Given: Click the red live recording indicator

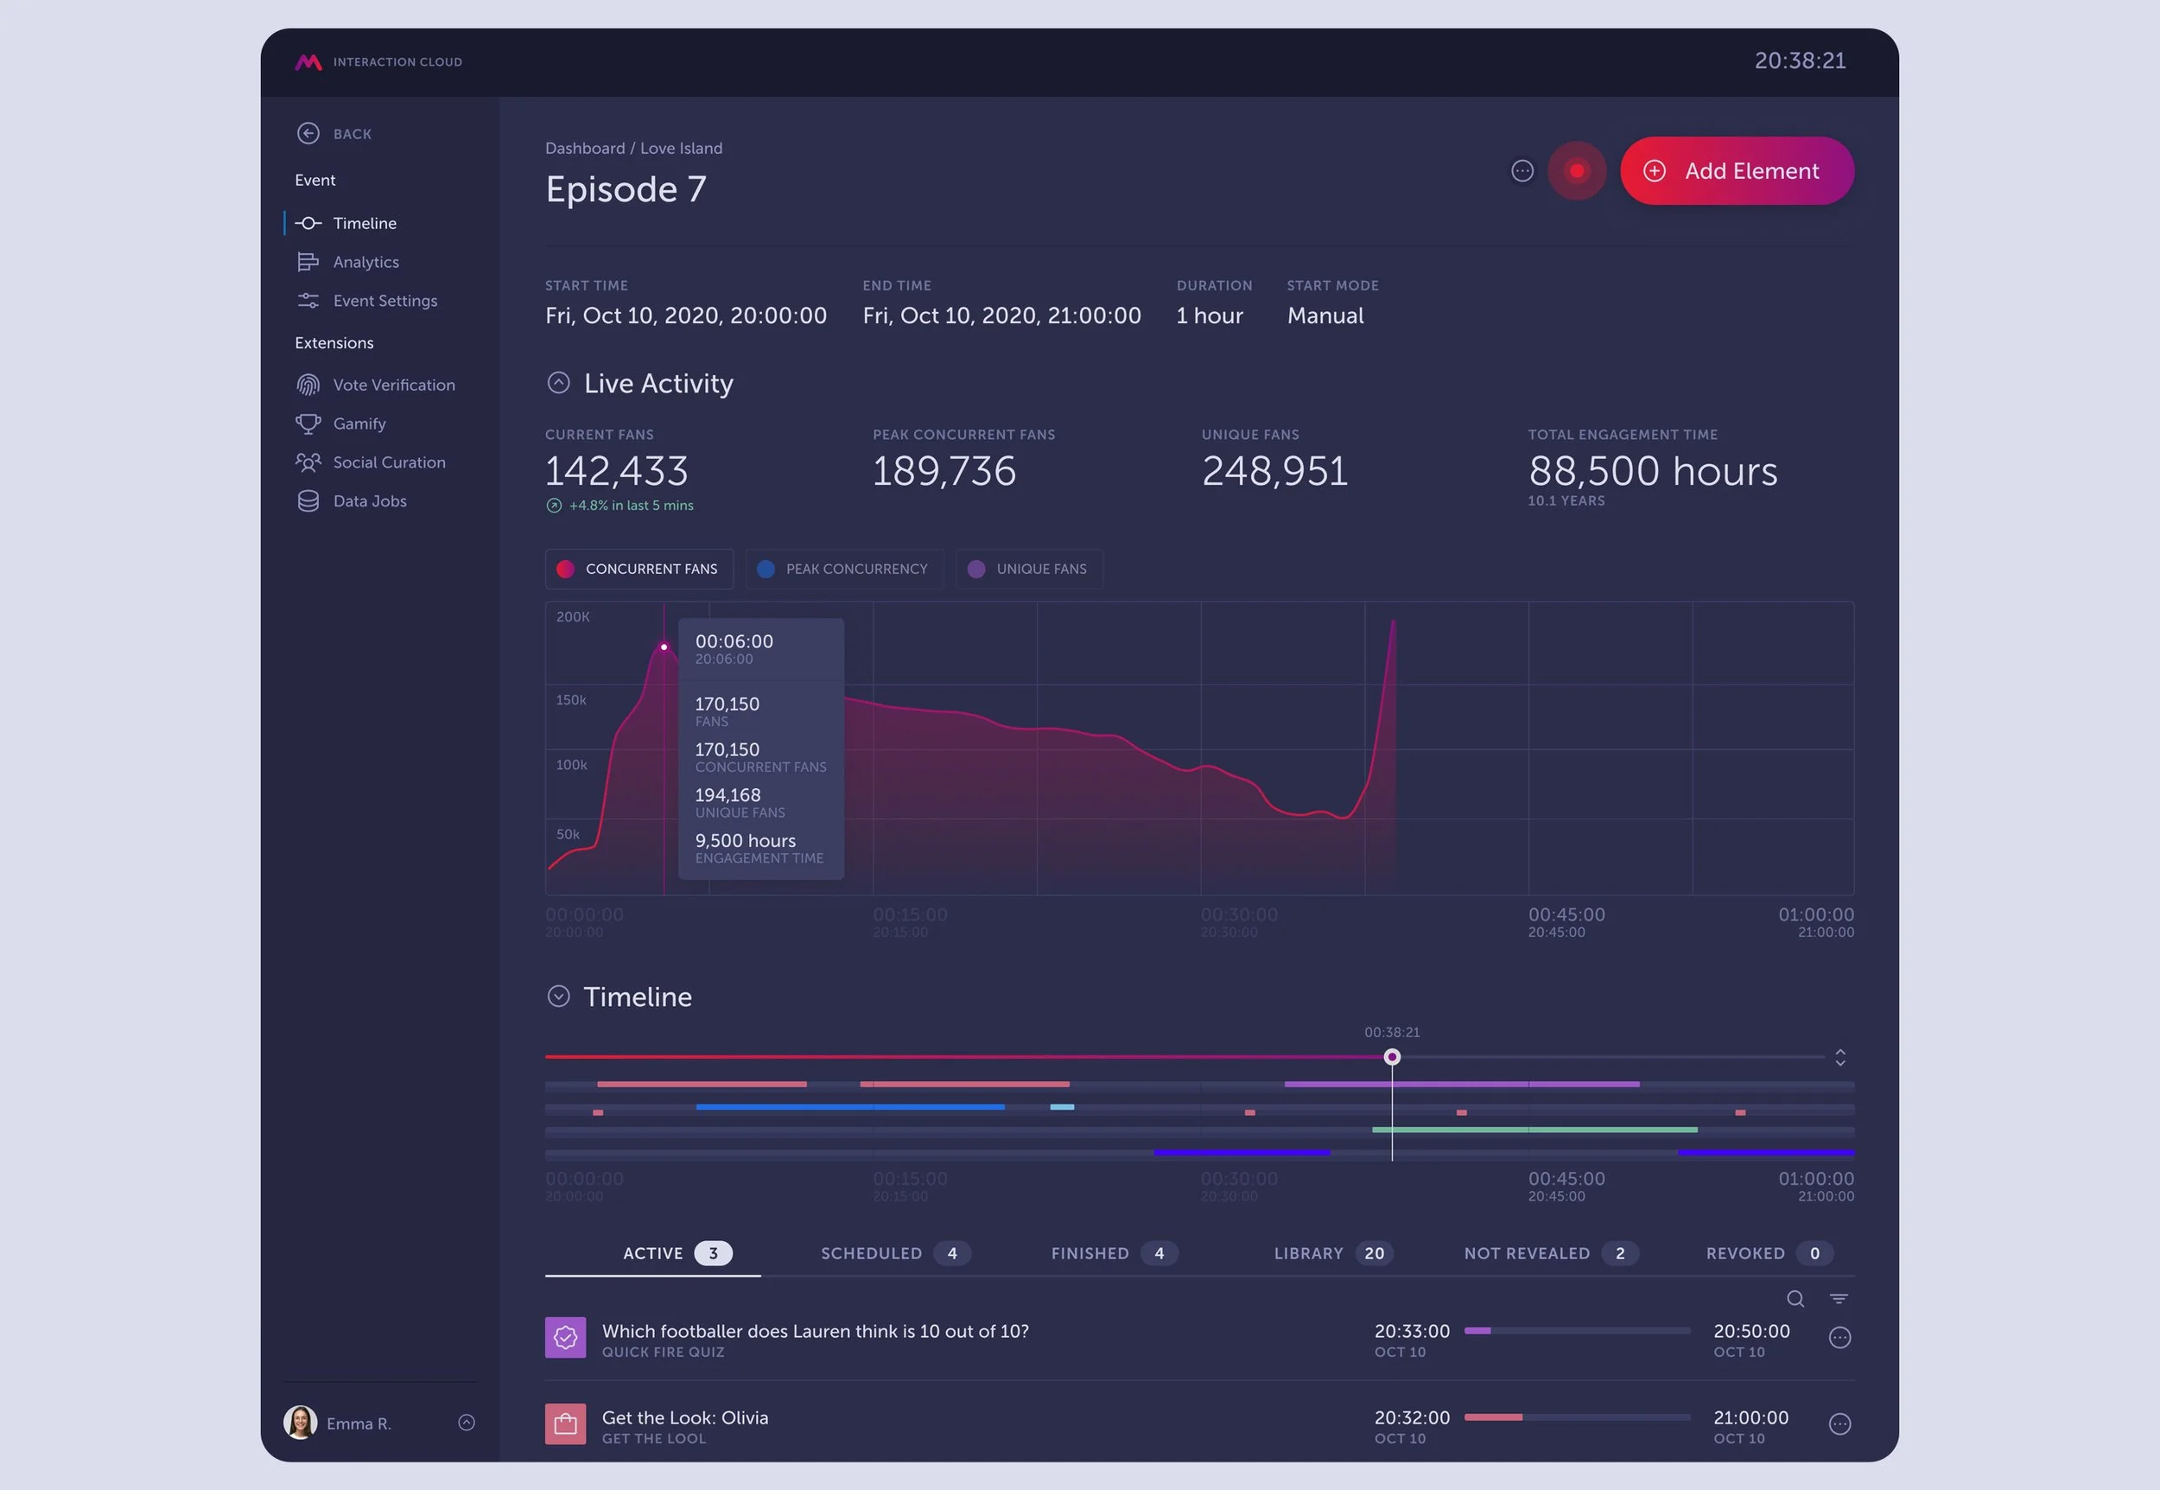Looking at the screenshot, I should pos(1577,171).
